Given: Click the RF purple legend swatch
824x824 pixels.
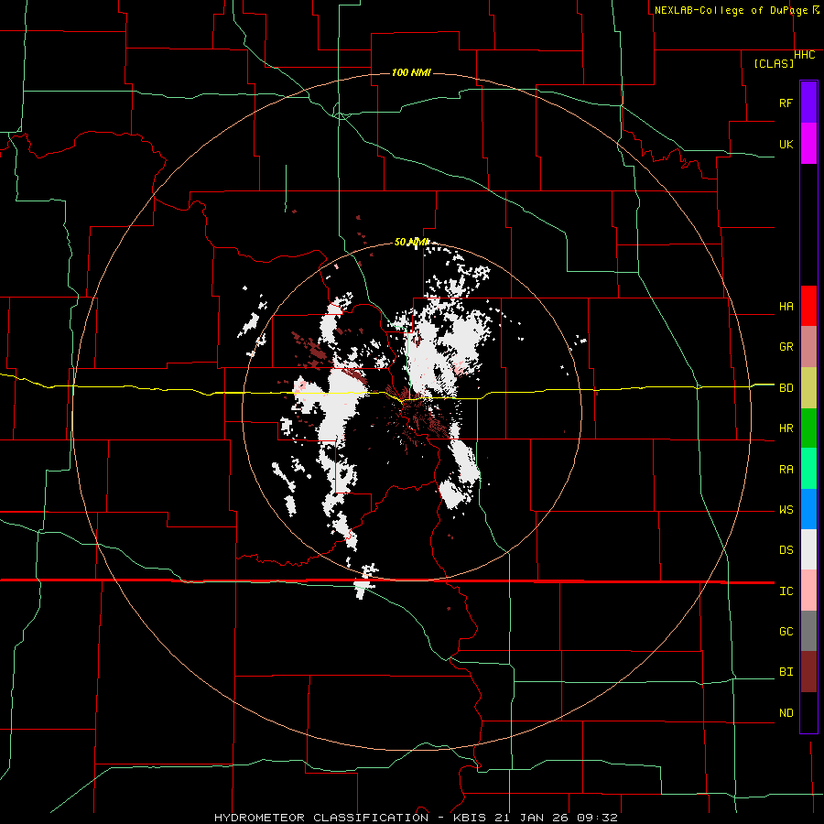Looking at the screenshot, I should tap(808, 103).
